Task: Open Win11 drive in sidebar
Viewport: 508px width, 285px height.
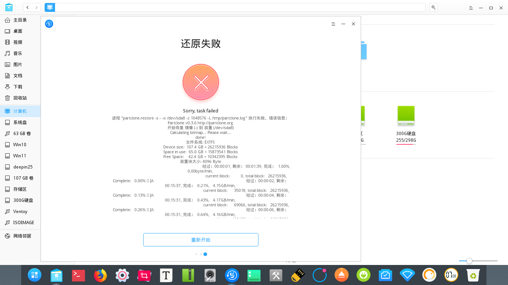Action: (20, 156)
